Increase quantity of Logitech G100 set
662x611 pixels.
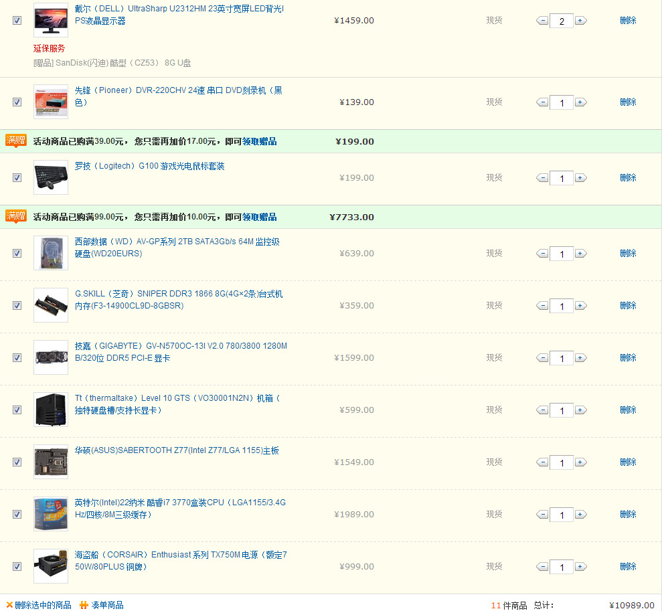[581, 177]
